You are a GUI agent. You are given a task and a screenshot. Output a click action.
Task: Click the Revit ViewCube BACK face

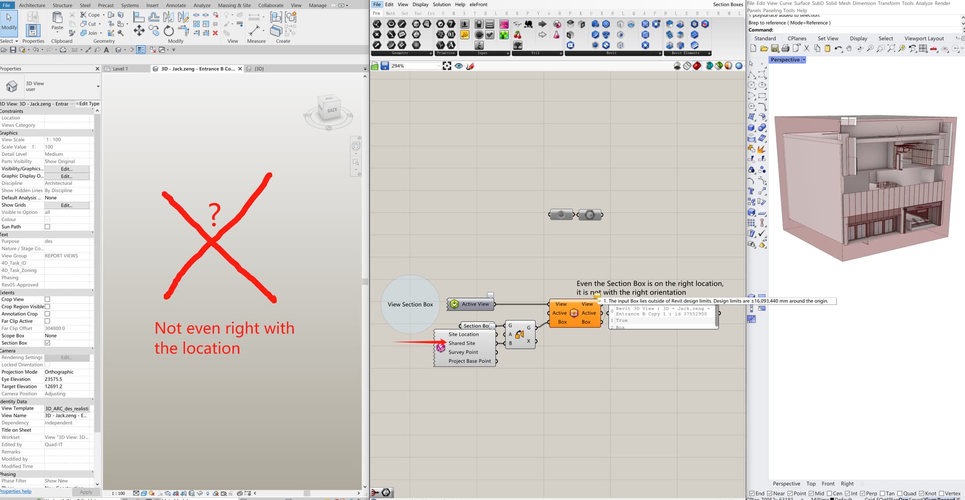332,110
